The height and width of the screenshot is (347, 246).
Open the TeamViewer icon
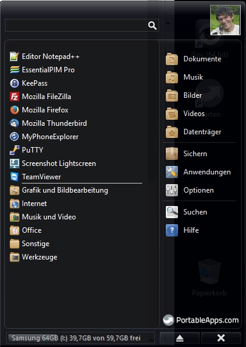point(15,177)
